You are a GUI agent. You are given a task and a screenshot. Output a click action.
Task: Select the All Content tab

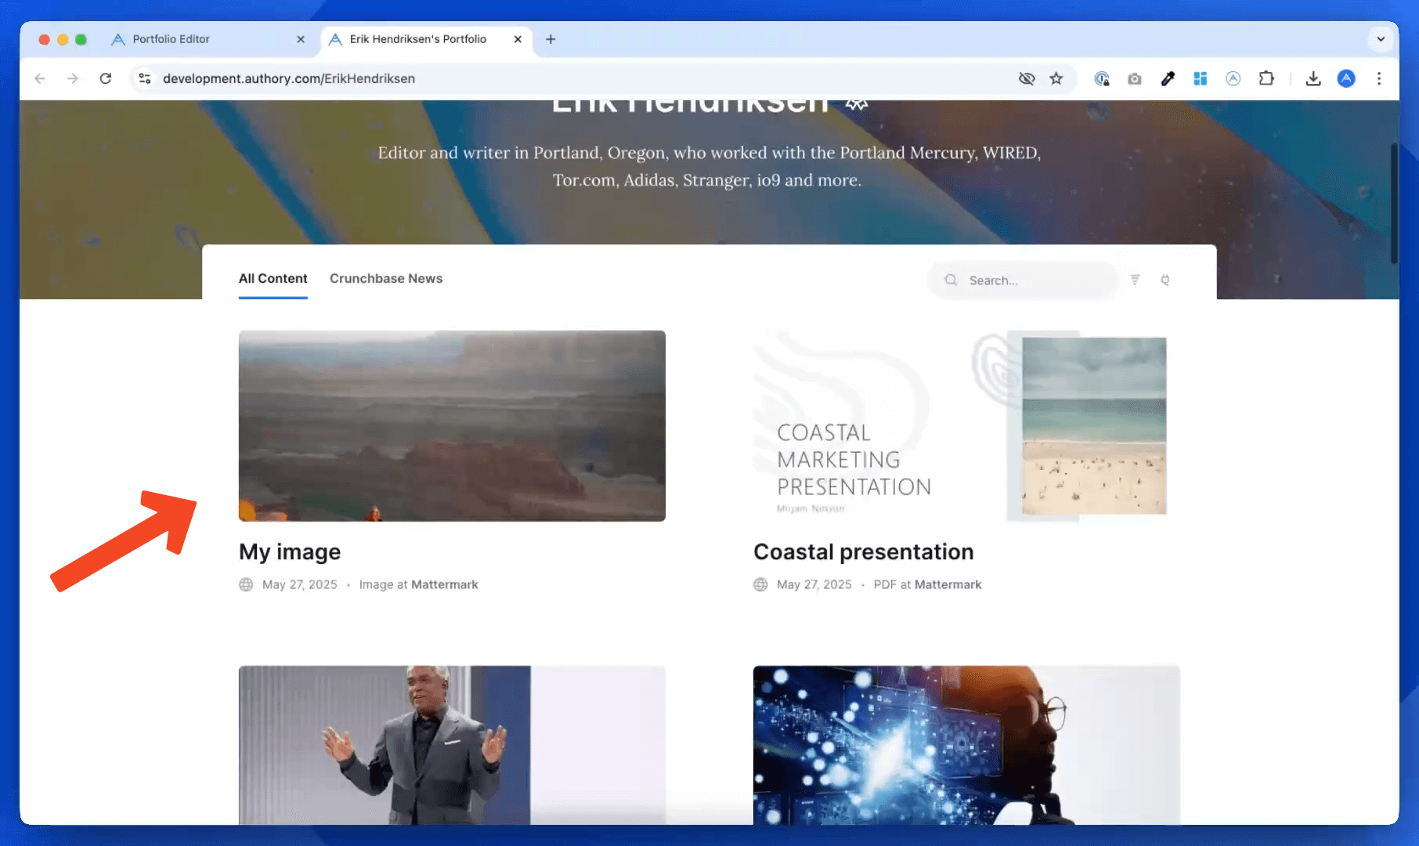pos(273,279)
